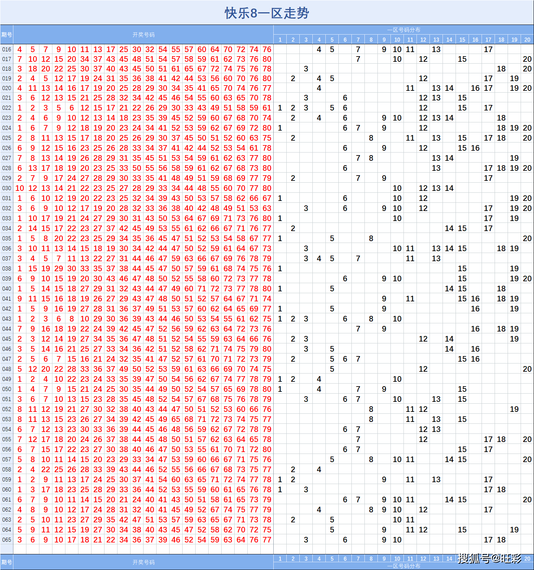Click period number 030
Viewport: 534px width, 570px height.
pos(7,188)
